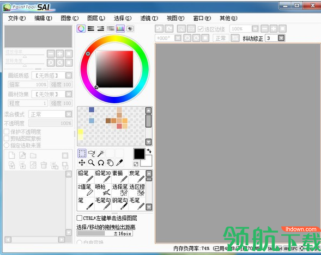Choose the 喷枪 airbrush tool
The height and width of the screenshot is (255, 321).
(103, 190)
